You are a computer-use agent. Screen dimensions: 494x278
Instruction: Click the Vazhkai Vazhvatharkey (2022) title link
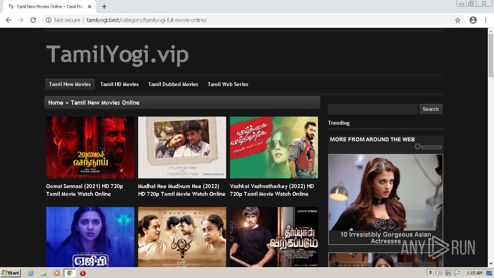tap(272, 190)
